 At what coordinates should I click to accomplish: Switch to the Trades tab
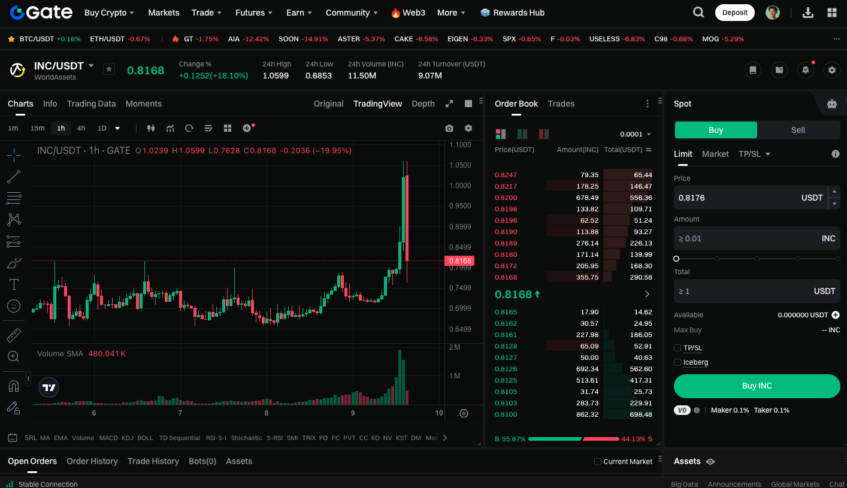coord(561,104)
